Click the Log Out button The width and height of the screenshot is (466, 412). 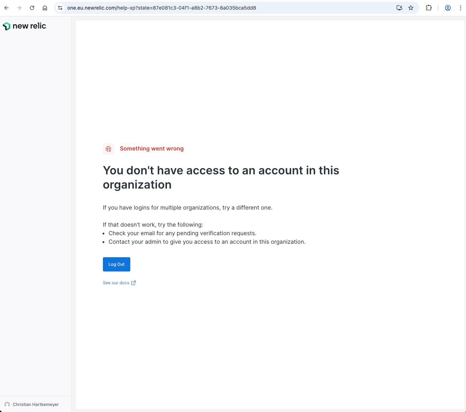116,264
